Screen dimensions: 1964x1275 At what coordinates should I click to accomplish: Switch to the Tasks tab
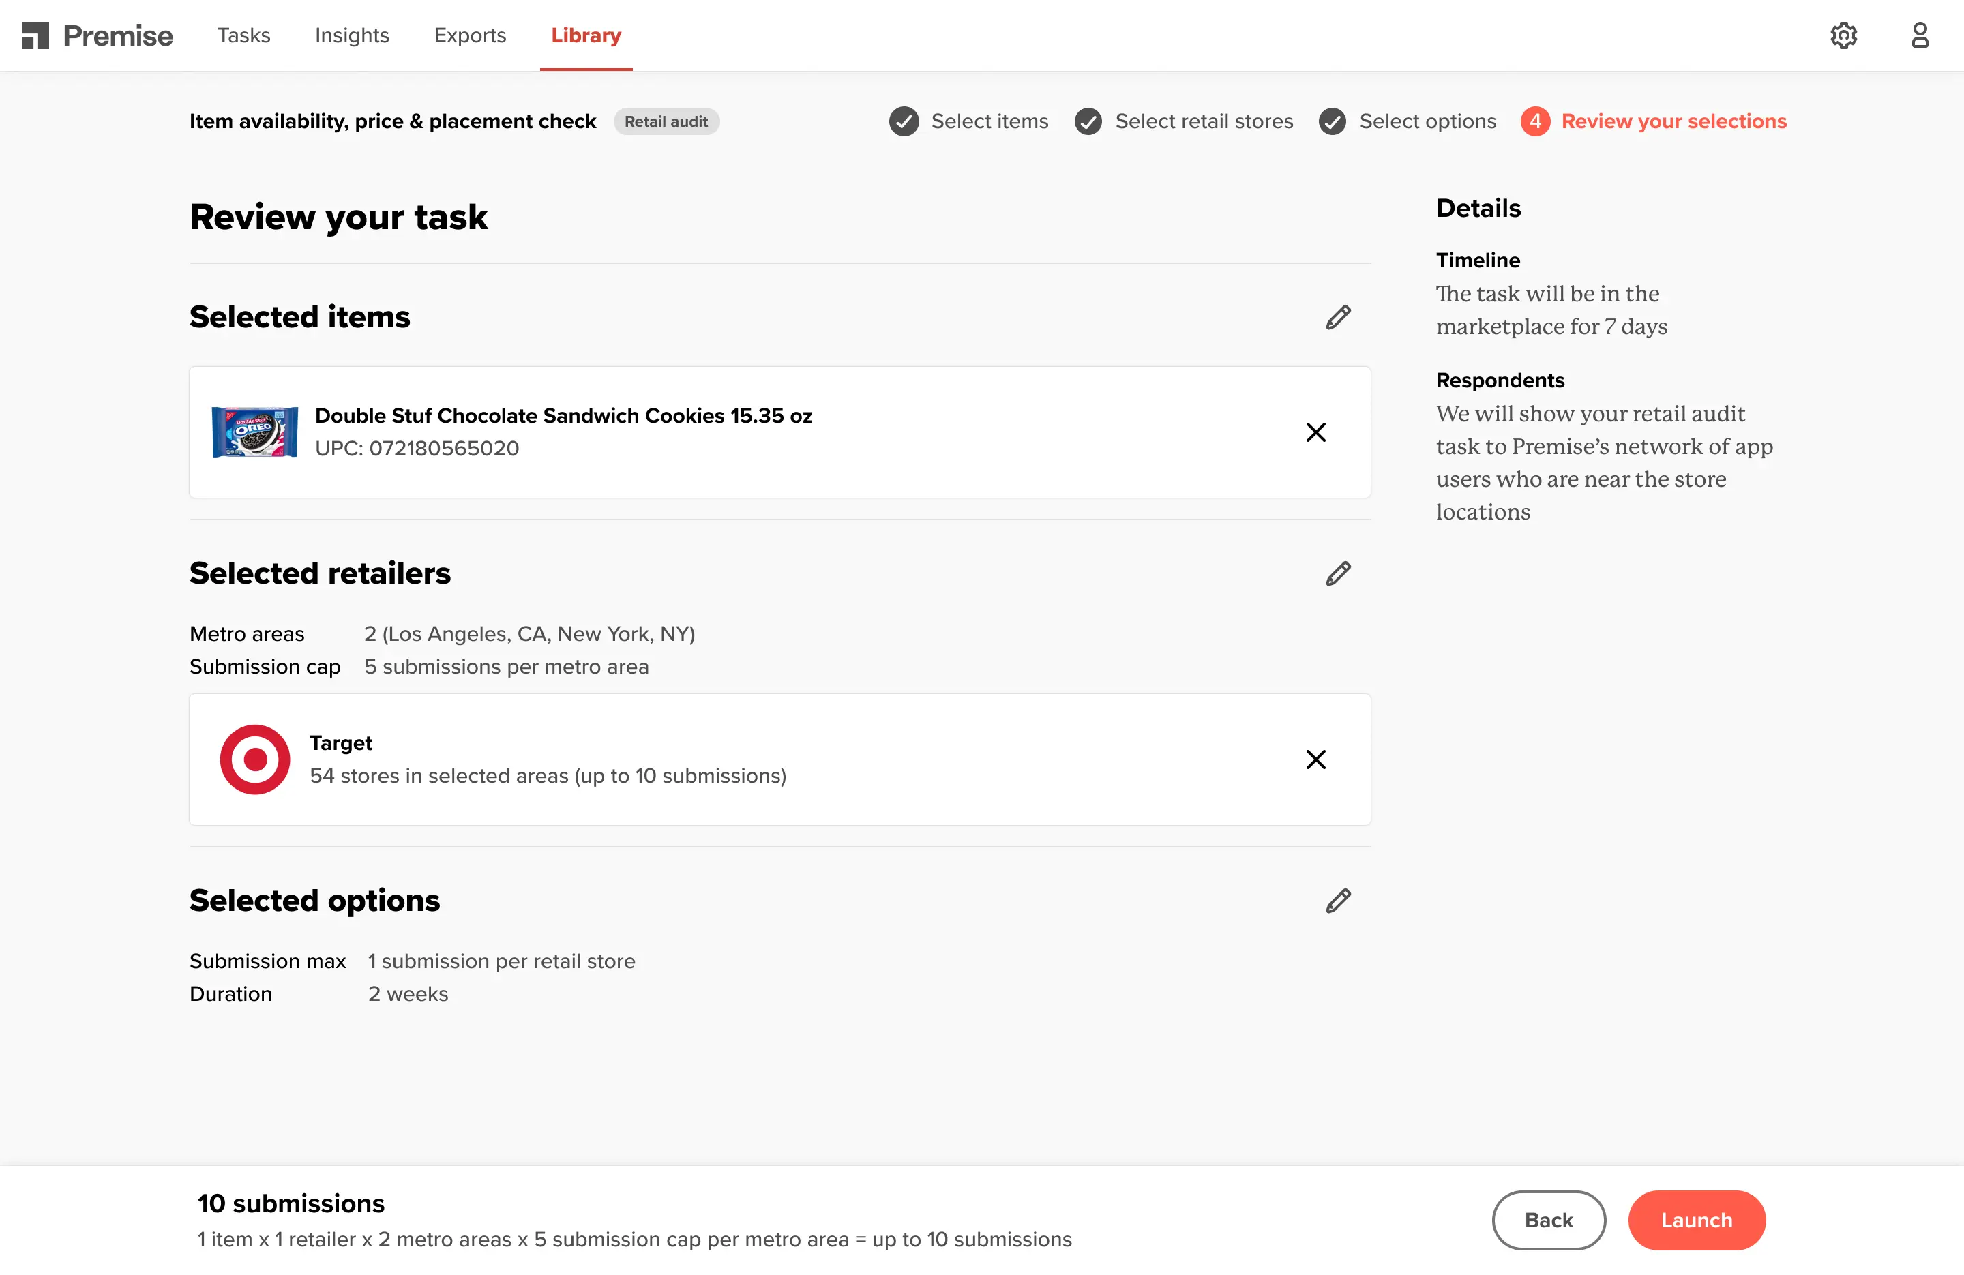click(243, 35)
